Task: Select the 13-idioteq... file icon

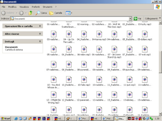Action: [130, 94]
